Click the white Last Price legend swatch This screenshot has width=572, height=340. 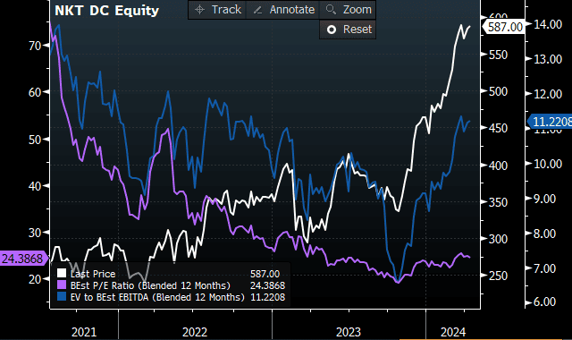pyautogui.click(x=62, y=273)
